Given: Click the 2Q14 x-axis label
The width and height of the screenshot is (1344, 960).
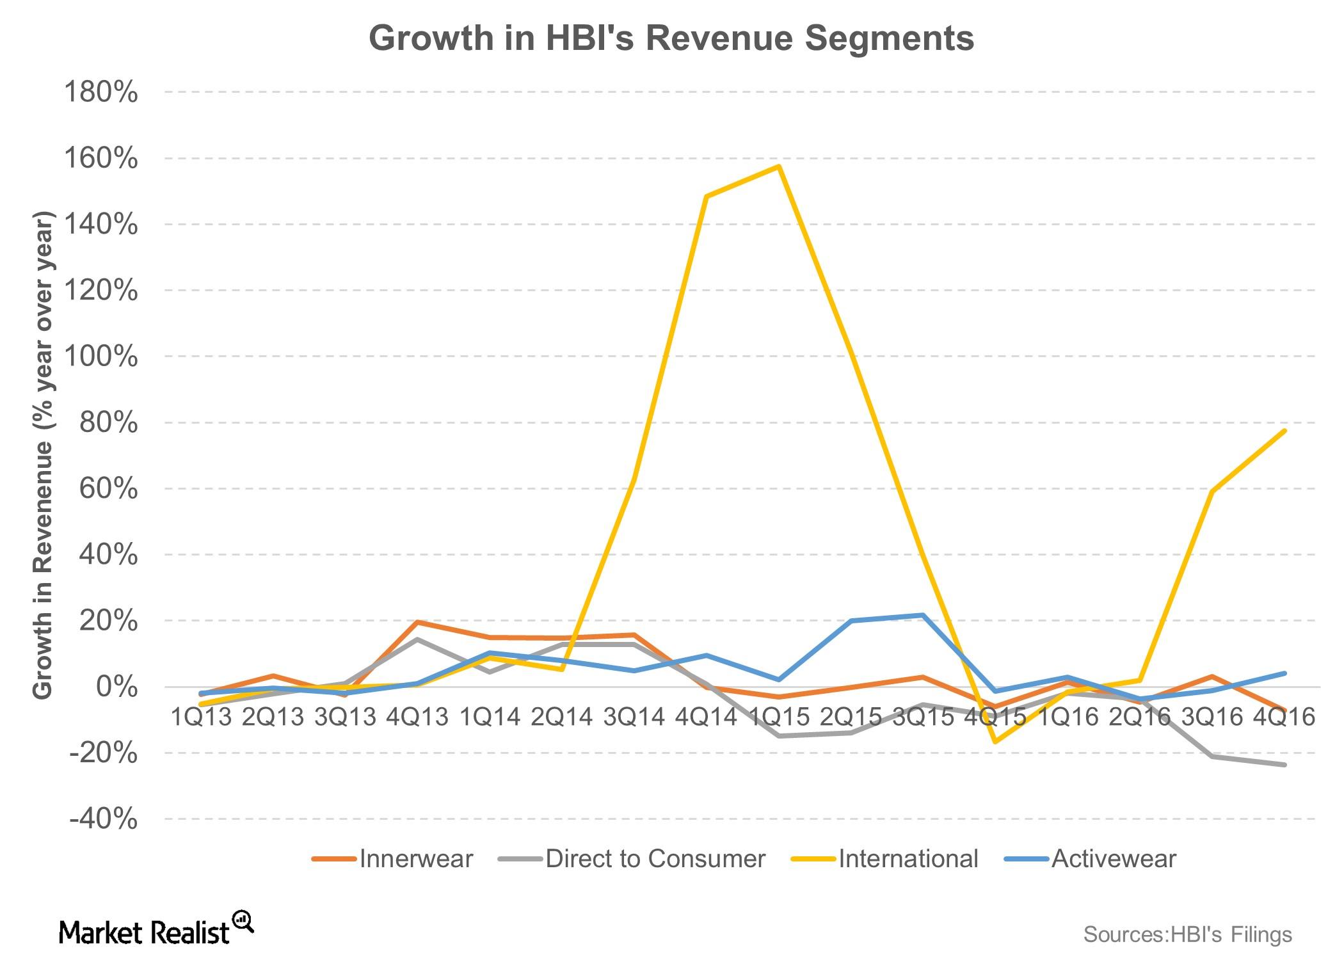Looking at the screenshot, I should (563, 717).
